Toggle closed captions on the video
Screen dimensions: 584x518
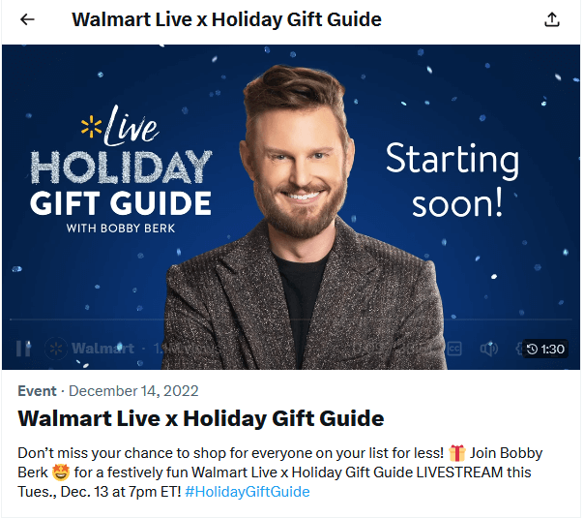pos(454,349)
